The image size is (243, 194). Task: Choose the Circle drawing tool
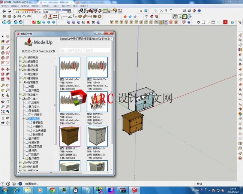tap(3, 53)
